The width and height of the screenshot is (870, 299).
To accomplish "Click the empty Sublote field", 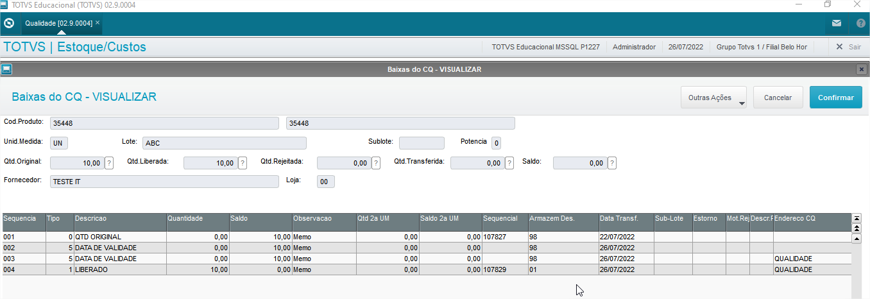I will point(422,143).
